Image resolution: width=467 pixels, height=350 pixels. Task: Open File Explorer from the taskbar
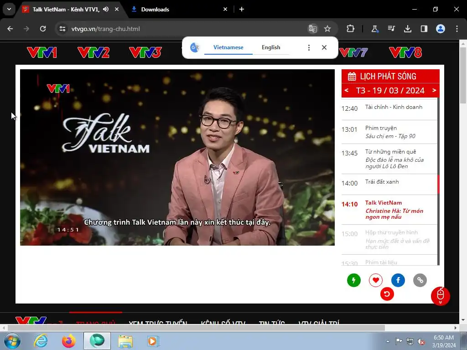(x=125, y=341)
